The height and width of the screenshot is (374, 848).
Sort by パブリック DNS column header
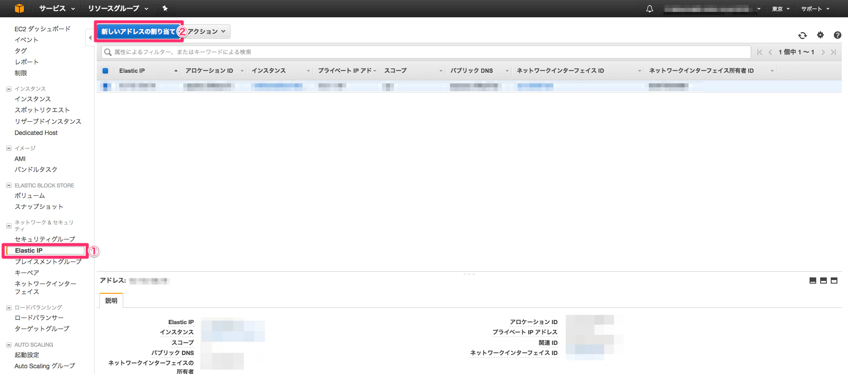point(472,71)
